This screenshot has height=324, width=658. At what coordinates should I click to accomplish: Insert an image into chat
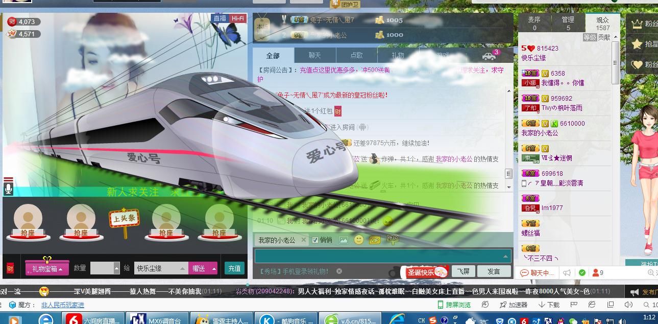click(343, 240)
